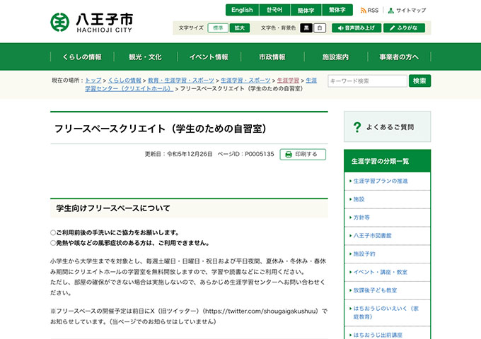Go to トップ breadcrumb link
This screenshot has height=339, width=481.
pyautogui.click(x=93, y=81)
